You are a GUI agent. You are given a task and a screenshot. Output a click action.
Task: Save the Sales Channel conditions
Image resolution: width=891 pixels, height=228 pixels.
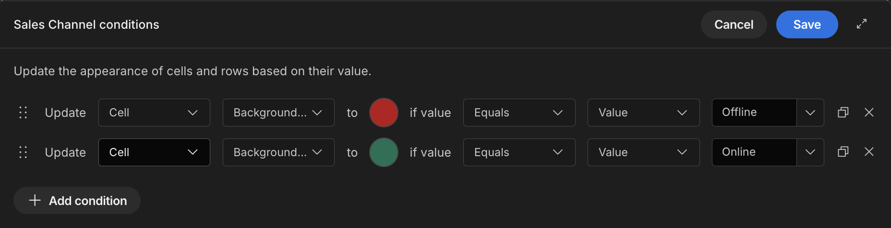pos(807,24)
